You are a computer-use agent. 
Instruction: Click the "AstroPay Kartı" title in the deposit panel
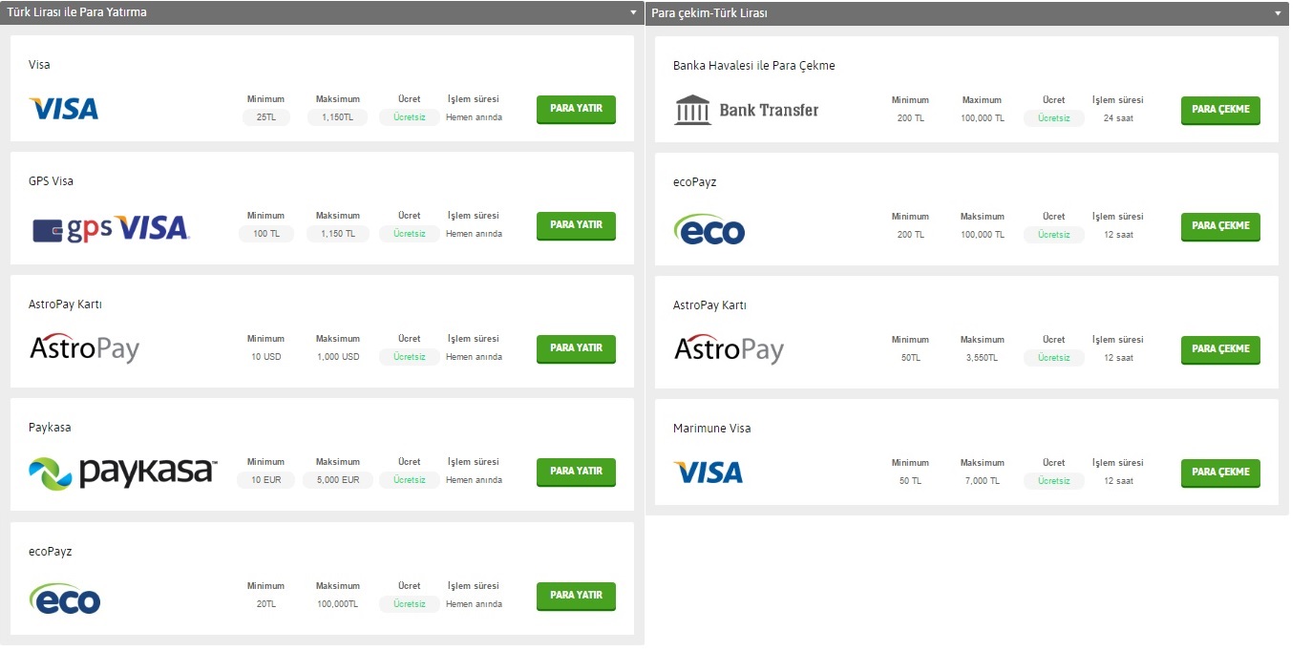click(65, 304)
